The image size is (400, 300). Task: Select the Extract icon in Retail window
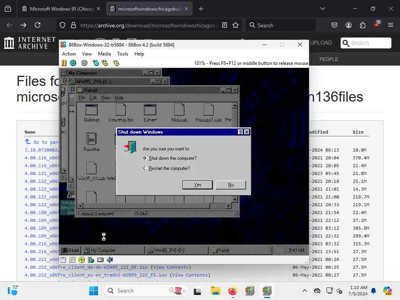150,113
